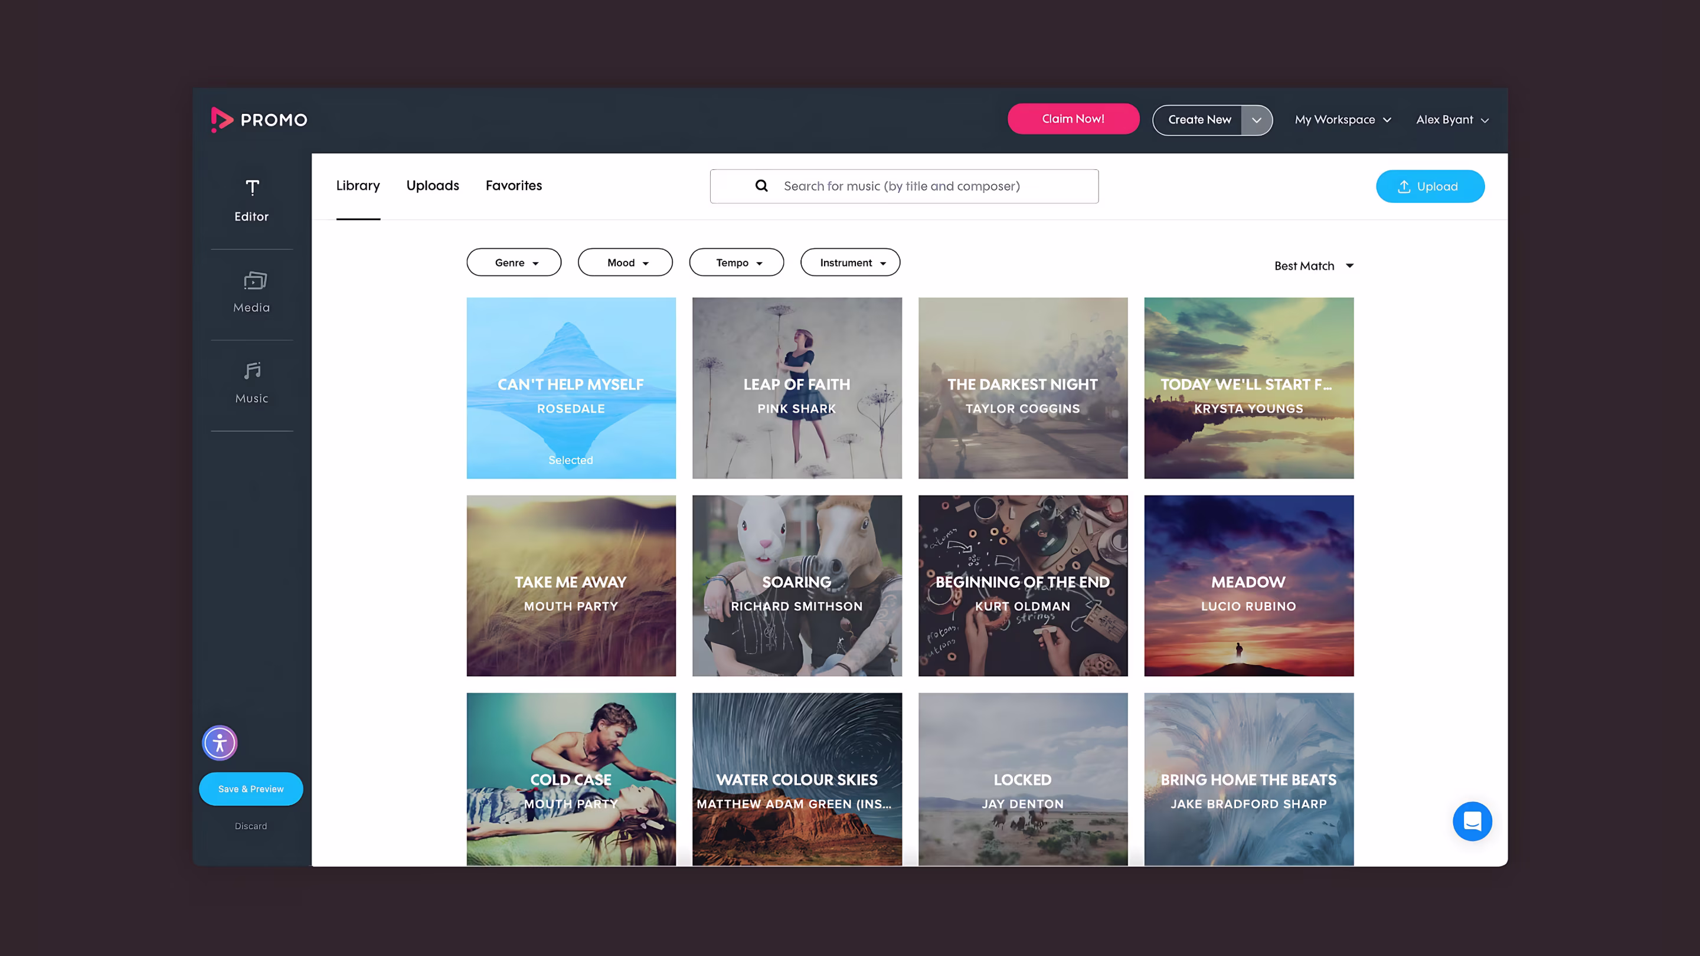This screenshot has width=1700, height=956.
Task: Click the search magnifier icon
Action: coord(761,186)
